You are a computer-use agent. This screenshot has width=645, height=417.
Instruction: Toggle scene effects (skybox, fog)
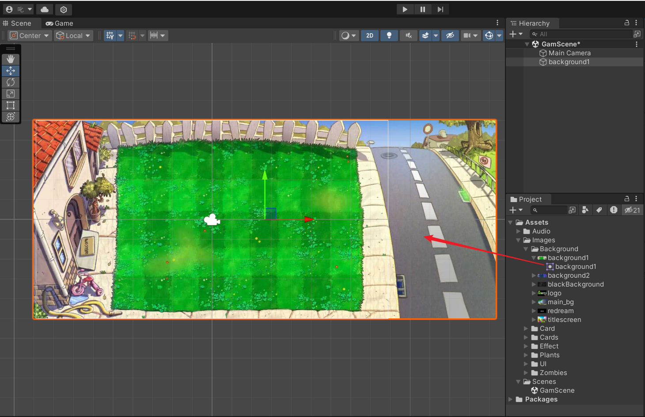coord(425,35)
